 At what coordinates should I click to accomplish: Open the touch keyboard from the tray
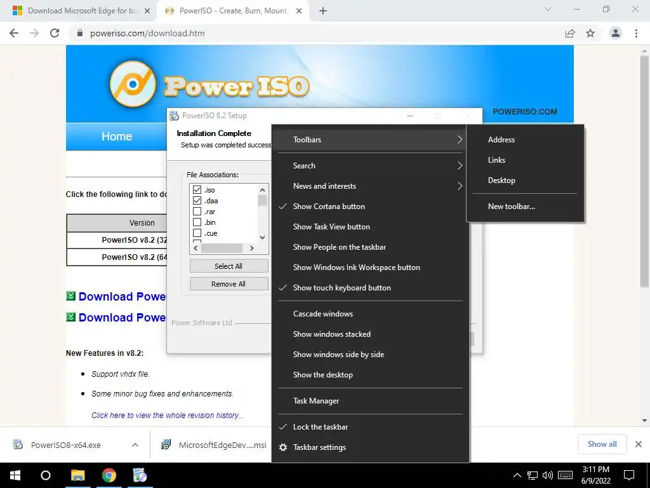[566, 475]
